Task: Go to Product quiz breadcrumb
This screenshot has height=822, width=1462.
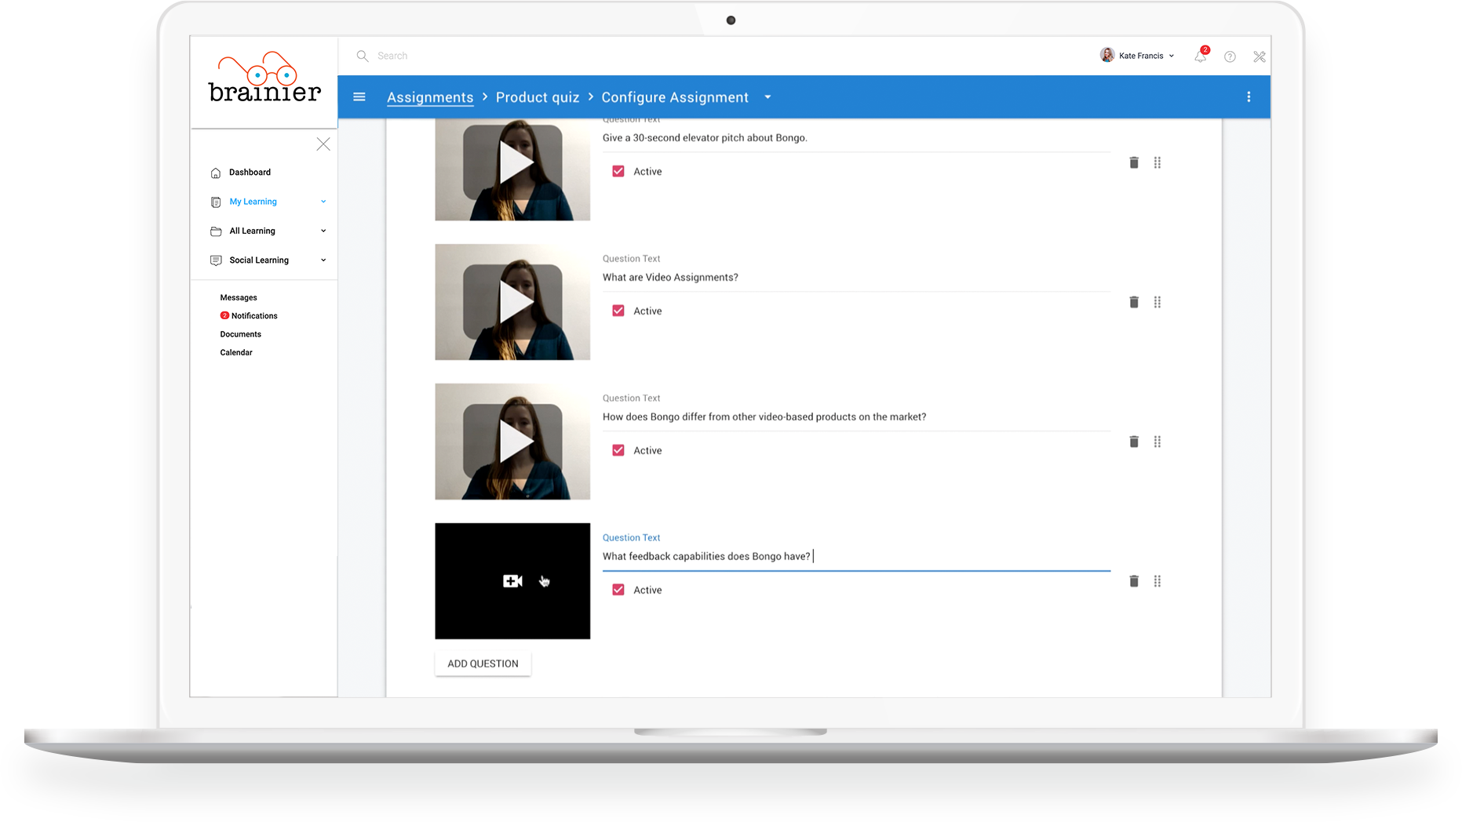Action: [x=538, y=97]
